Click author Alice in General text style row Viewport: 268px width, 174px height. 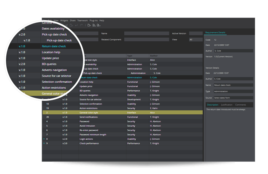click(x=152, y=60)
